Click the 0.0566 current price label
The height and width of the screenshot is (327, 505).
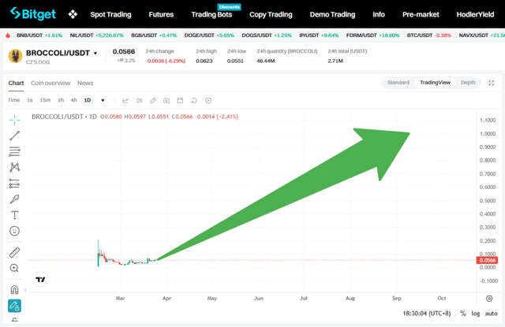pos(488,260)
